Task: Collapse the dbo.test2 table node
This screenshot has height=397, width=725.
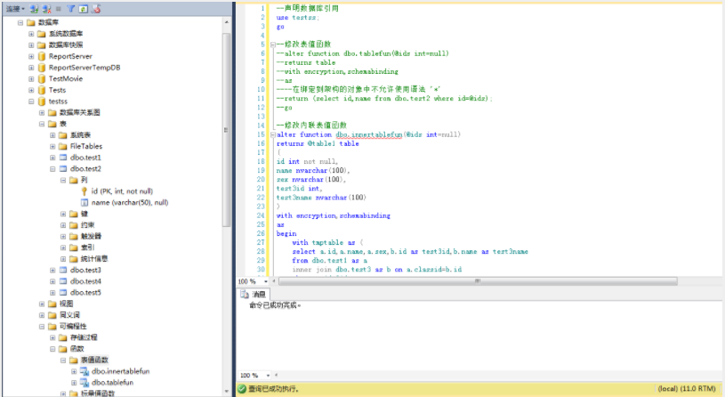Action: pos(52,169)
